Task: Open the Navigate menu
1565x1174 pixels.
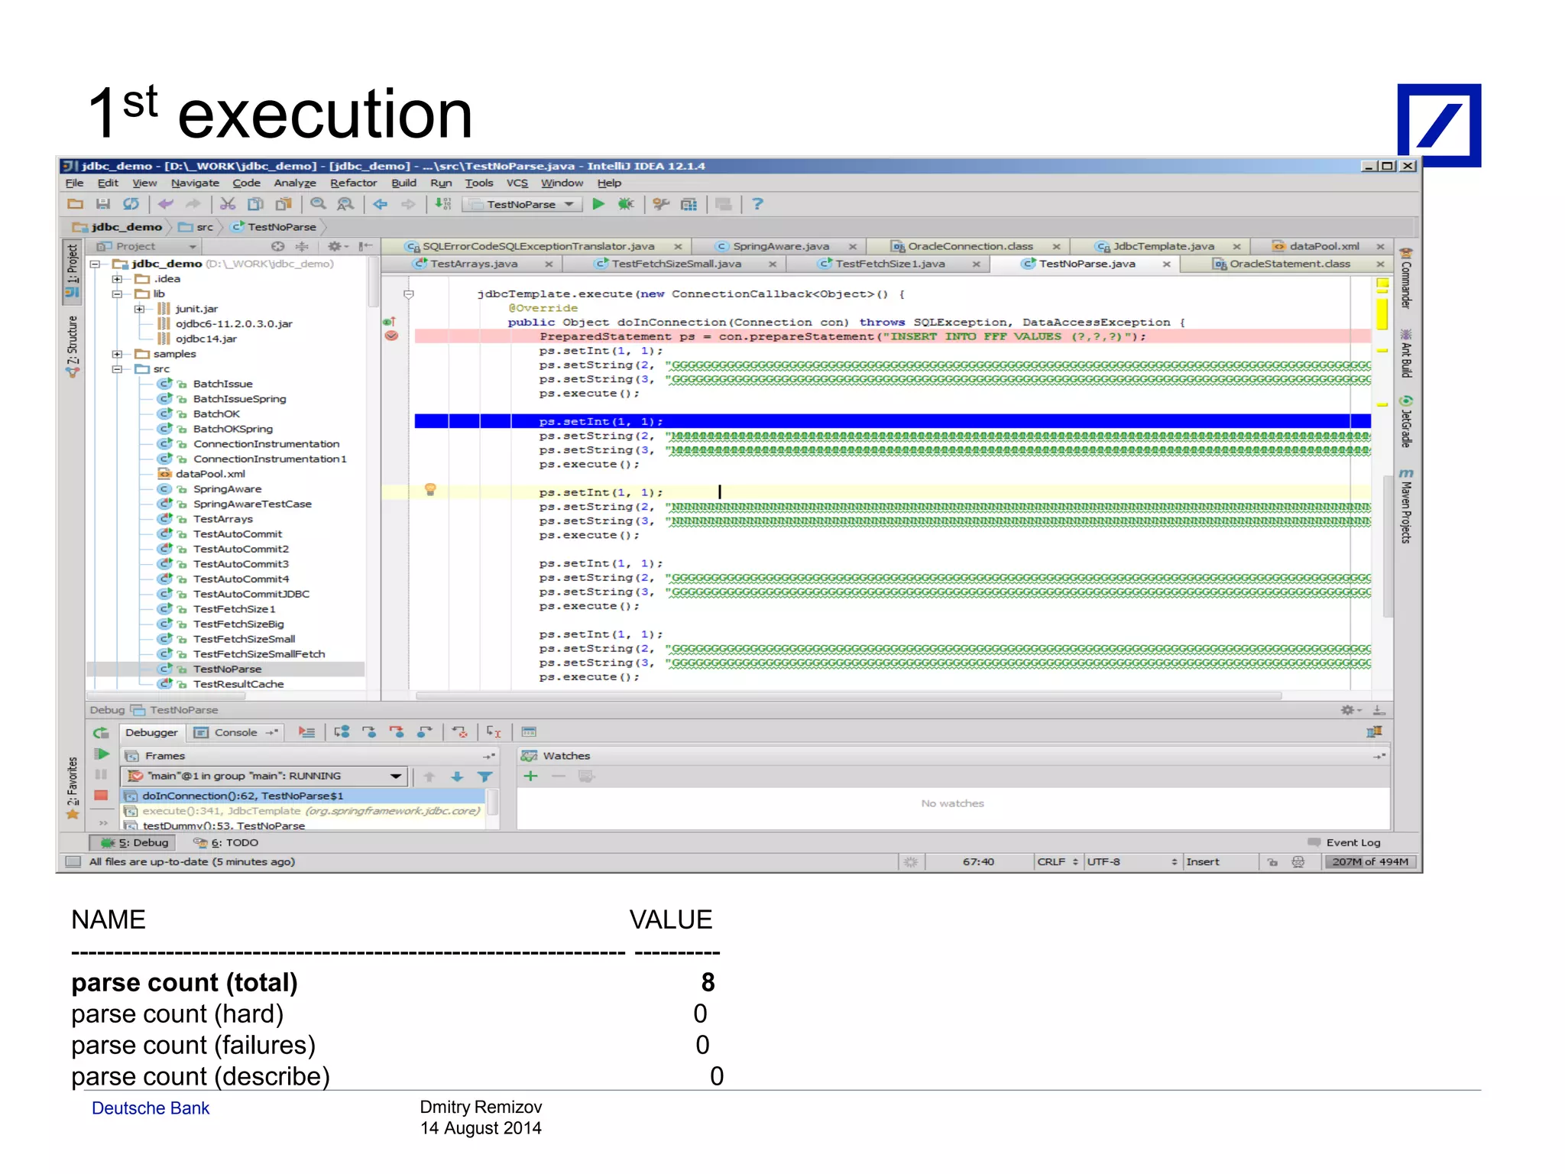Action: coord(195,183)
